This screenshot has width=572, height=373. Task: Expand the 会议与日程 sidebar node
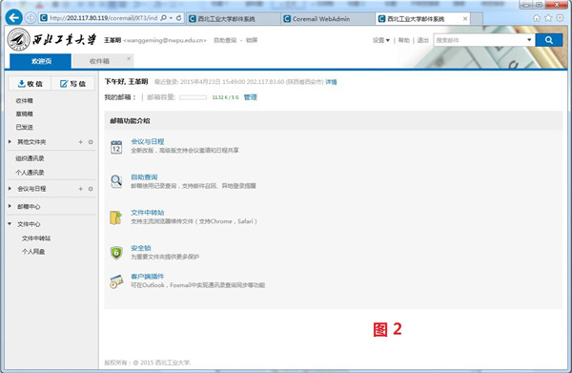coord(10,188)
